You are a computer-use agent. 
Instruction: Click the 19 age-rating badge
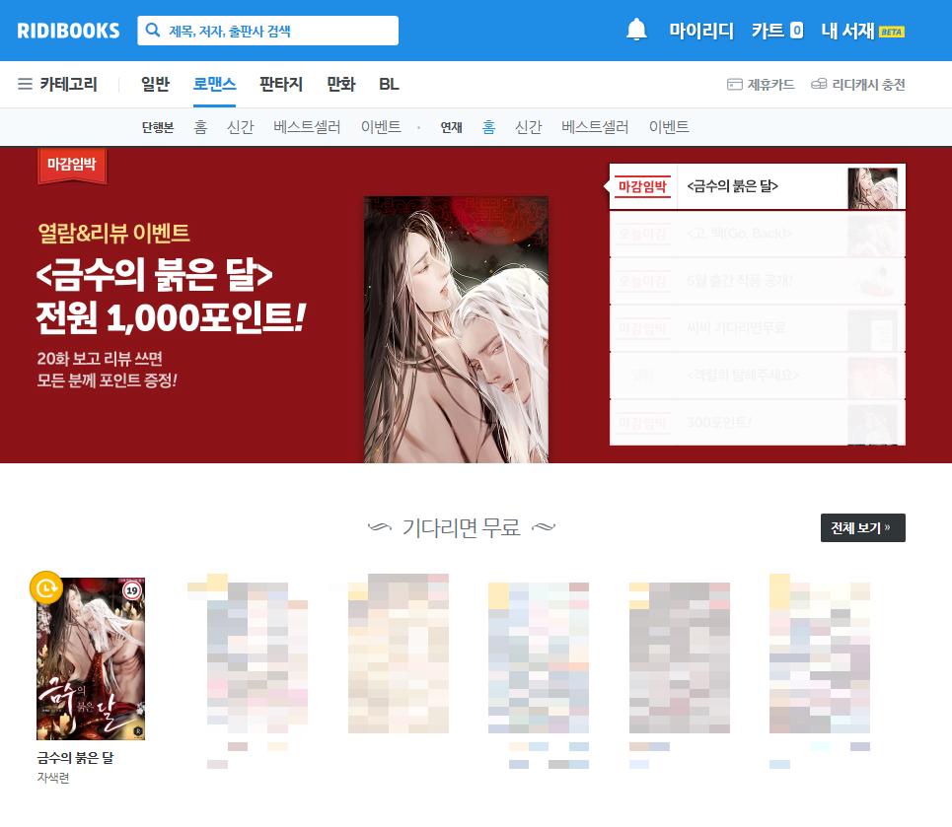coord(132,590)
